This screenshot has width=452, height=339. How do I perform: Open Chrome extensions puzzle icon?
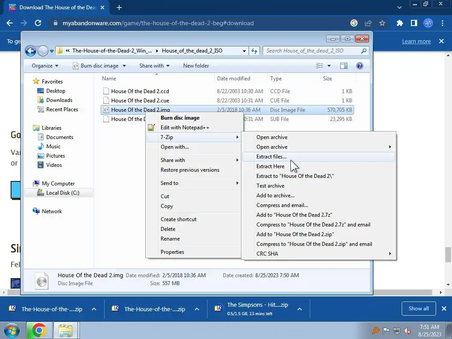pyautogui.click(x=399, y=23)
